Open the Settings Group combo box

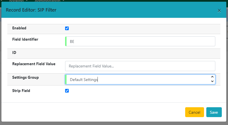coord(138,80)
